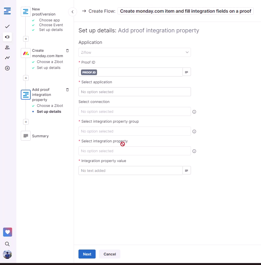Open user avatar profile menu

coord(7,254)
